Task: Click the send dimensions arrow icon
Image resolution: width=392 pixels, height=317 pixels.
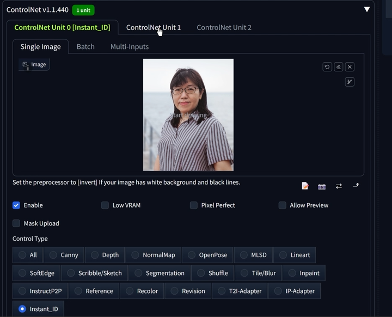Action: point(356,185)
